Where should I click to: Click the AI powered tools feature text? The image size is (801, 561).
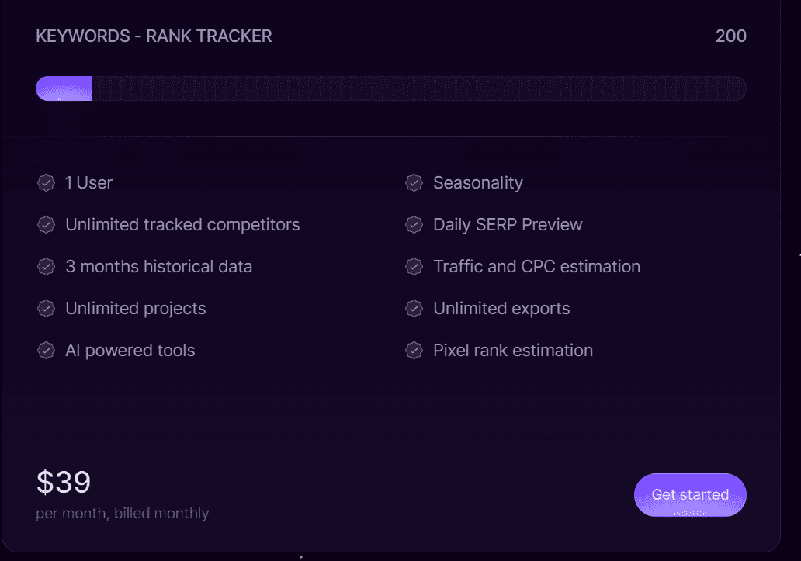(130, 351)
